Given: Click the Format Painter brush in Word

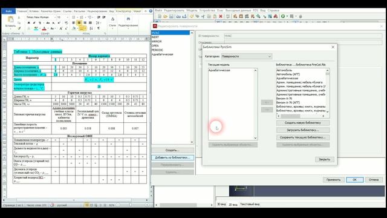Looking at the screenshot, I should coord(19,28).
